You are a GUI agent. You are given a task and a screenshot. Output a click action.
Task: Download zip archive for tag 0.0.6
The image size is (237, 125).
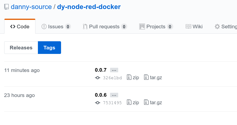133,102
